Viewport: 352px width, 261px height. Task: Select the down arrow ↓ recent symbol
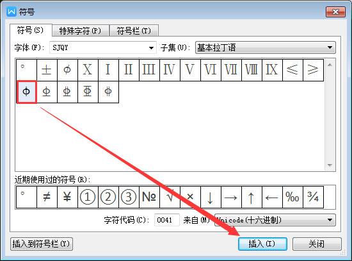tap(211, 197)
